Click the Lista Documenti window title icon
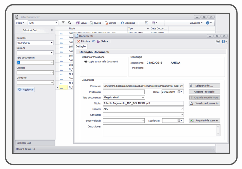 point(17,17)
